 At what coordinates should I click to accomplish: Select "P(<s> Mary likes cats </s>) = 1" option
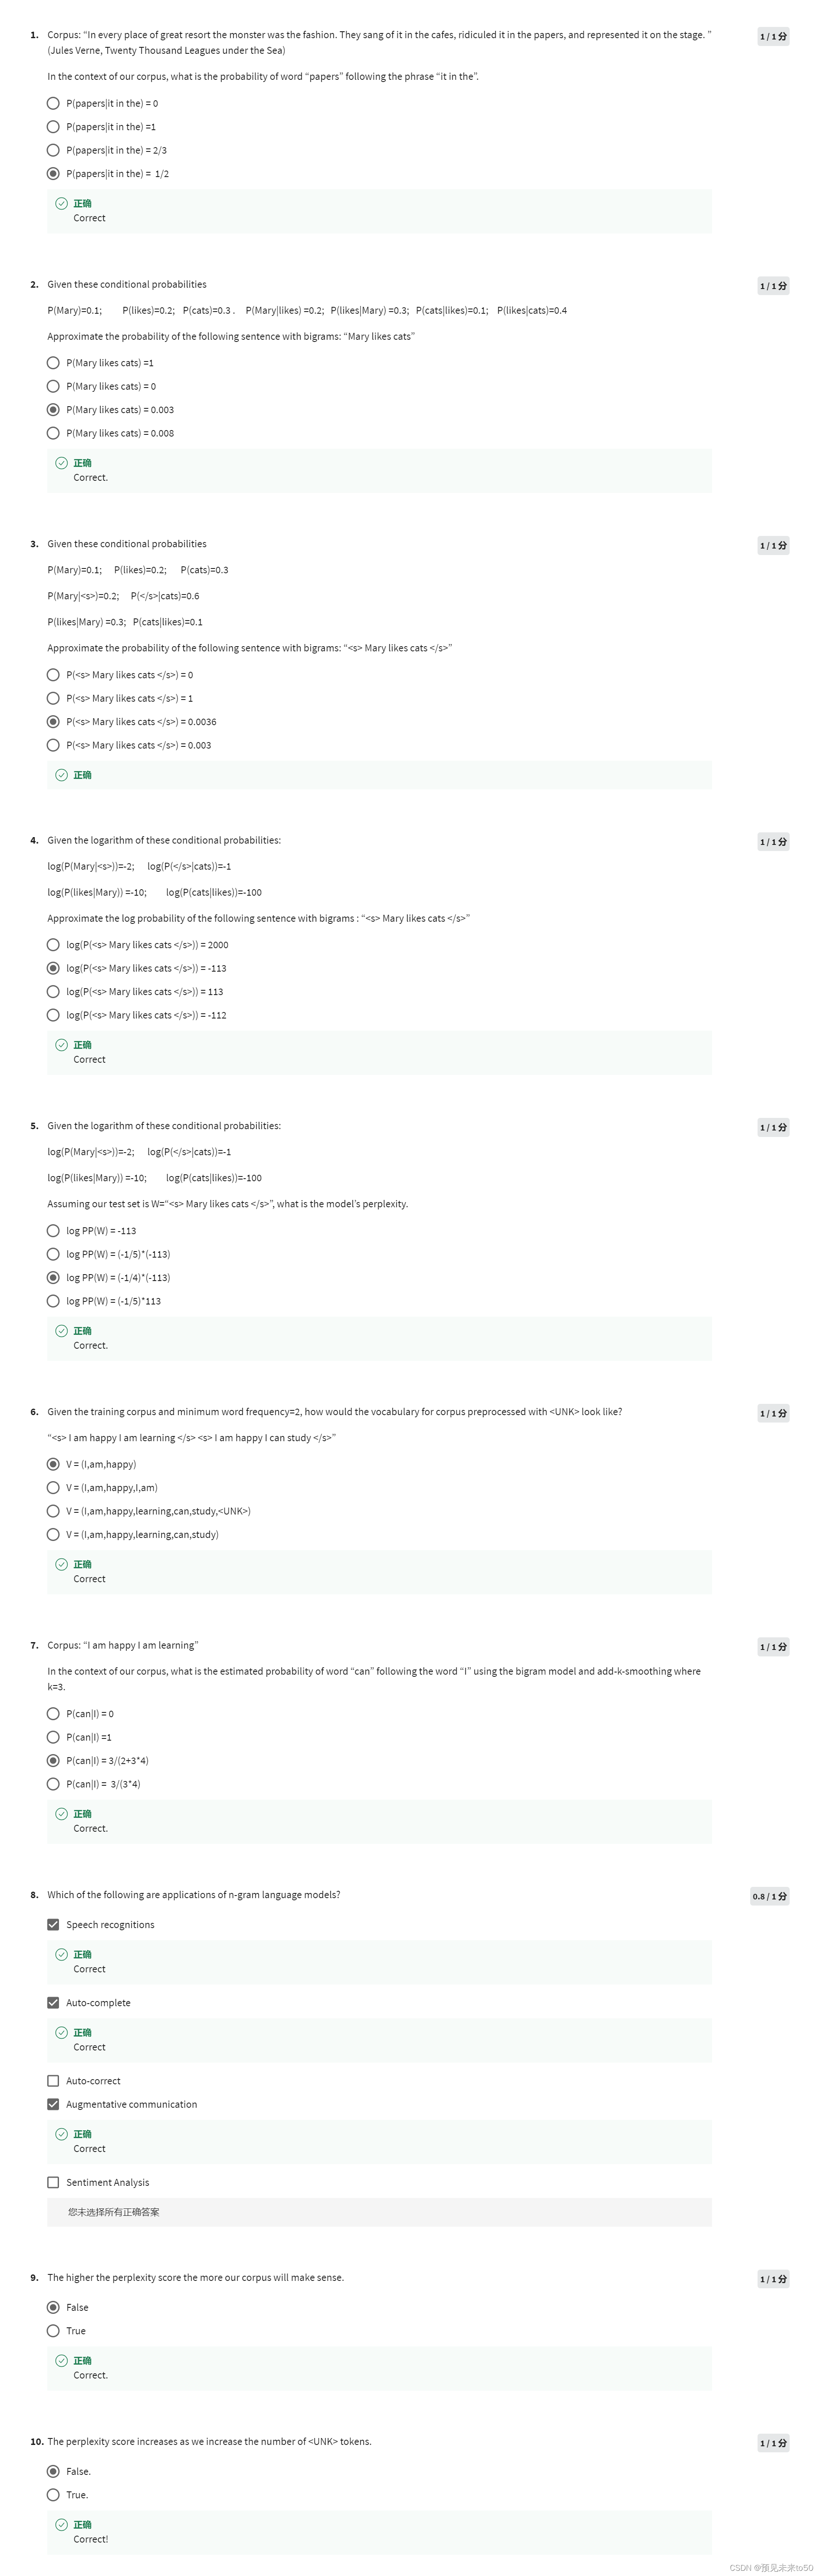coord(54,698)
